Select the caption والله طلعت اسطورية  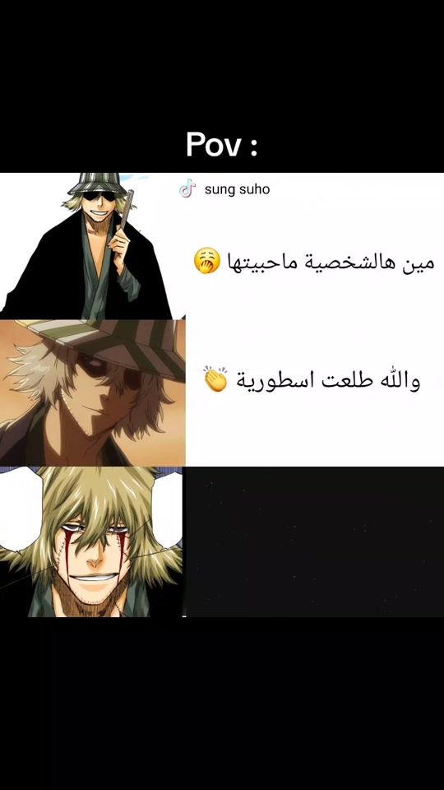click(328, 381)
